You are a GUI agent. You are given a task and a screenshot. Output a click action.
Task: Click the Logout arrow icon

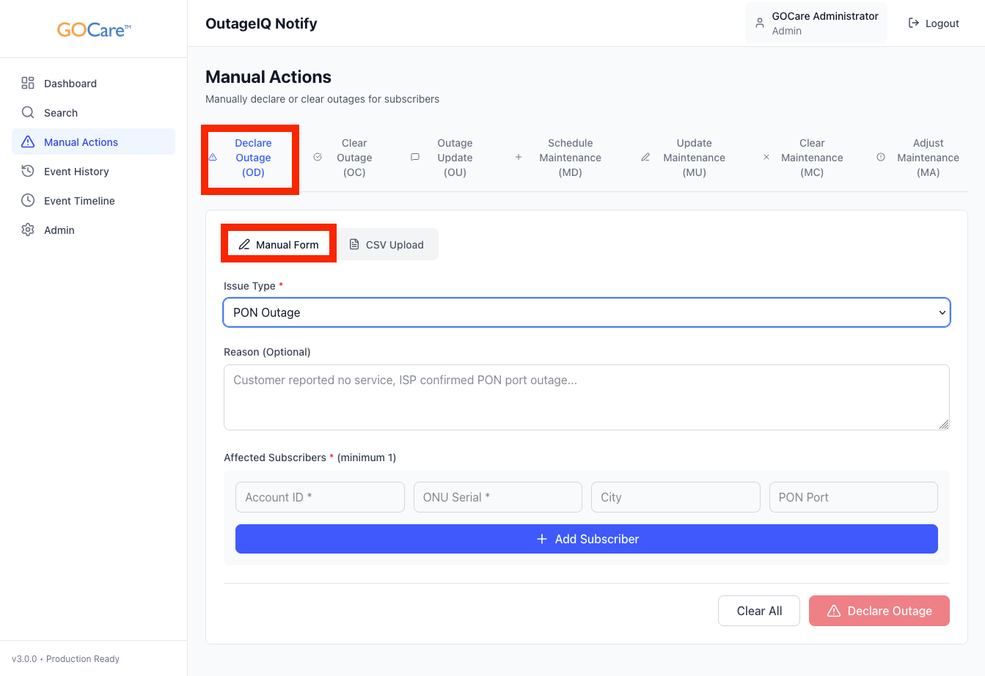[x=914, y=23]
